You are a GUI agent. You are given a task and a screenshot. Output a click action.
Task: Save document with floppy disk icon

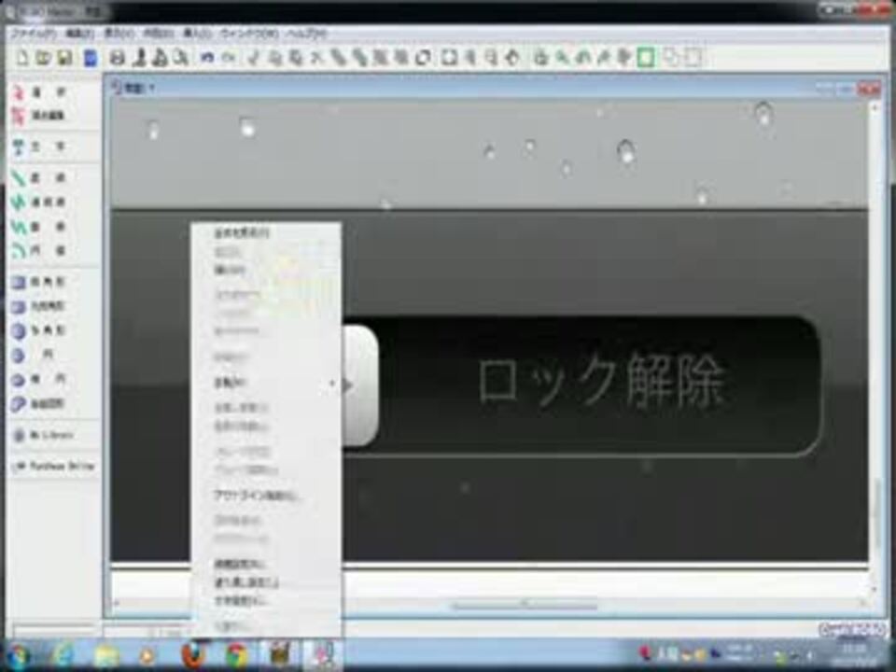(x=64, y=58)
